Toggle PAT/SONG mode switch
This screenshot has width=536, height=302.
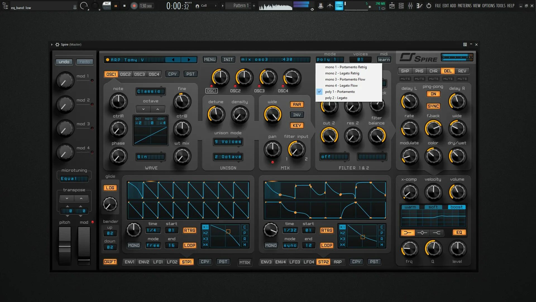[x=107, y=6]
